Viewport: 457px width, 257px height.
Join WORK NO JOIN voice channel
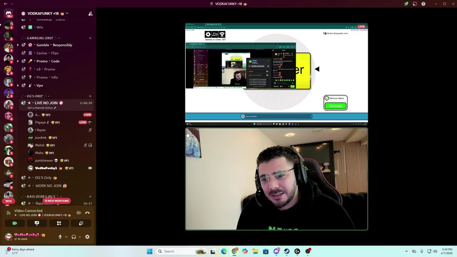[x=56, y=186]
